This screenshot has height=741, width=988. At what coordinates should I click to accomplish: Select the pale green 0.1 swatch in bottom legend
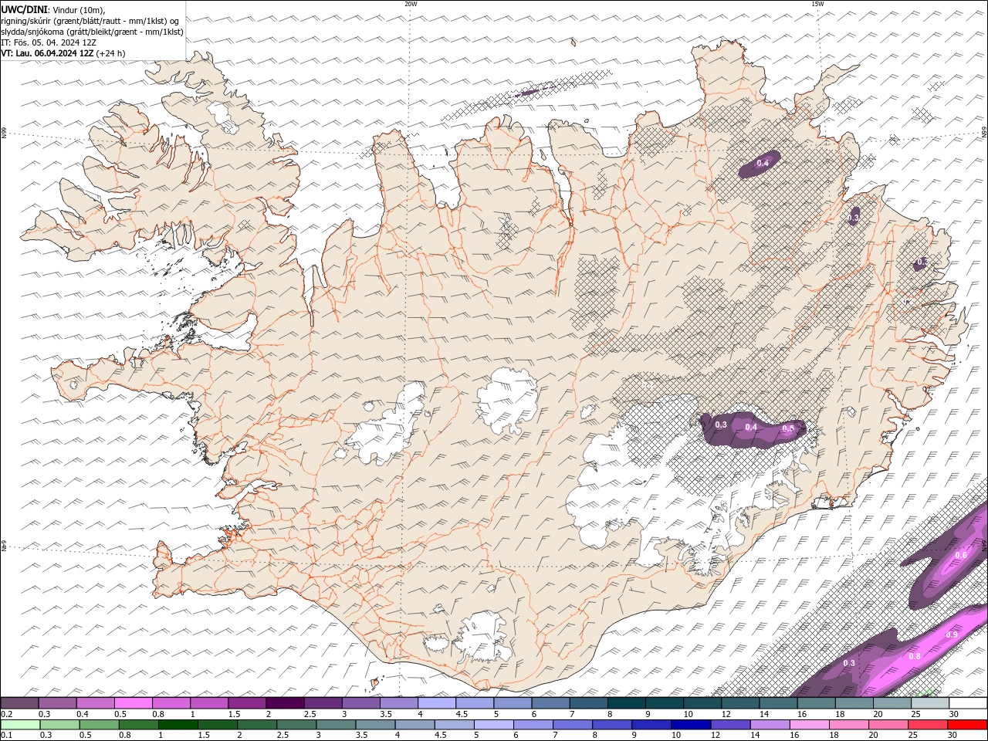click(20, 724)
